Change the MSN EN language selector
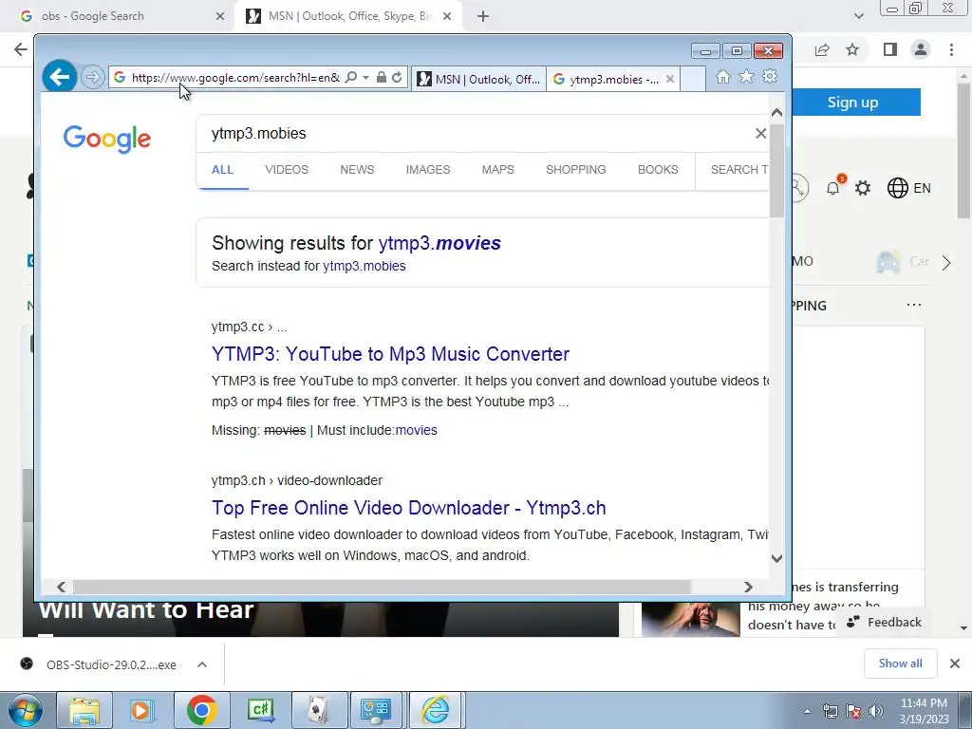 pyautogui.click(x=908, y=188)
